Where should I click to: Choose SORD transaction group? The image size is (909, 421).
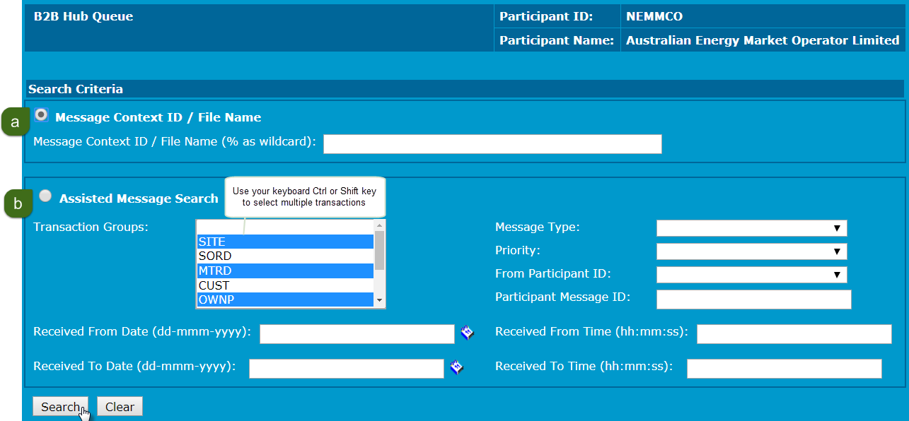(284, 256)
